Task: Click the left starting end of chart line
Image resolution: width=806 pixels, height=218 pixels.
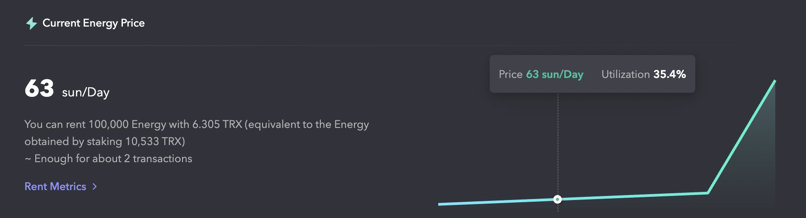Action: [440, 204]
